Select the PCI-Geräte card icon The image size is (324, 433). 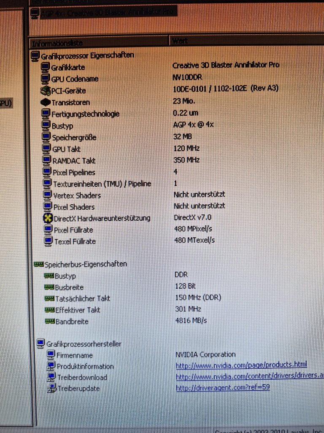click(x=46, y=90)
